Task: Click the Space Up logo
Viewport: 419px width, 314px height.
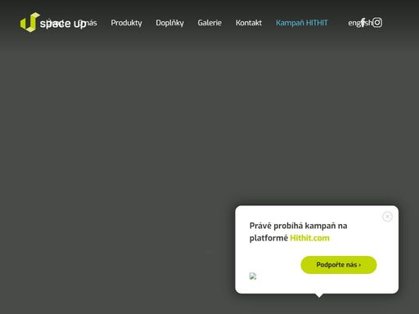Action: point(53,23)
